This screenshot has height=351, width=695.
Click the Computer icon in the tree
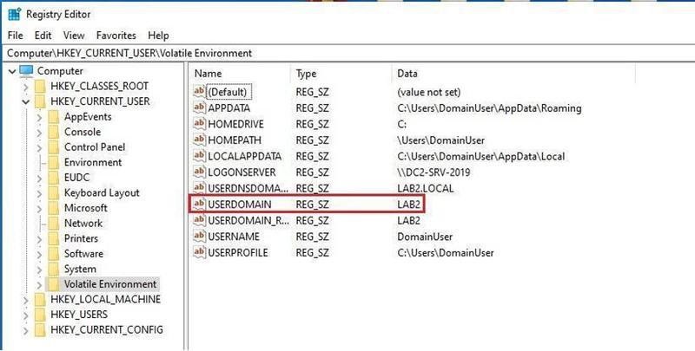(26, 71)
